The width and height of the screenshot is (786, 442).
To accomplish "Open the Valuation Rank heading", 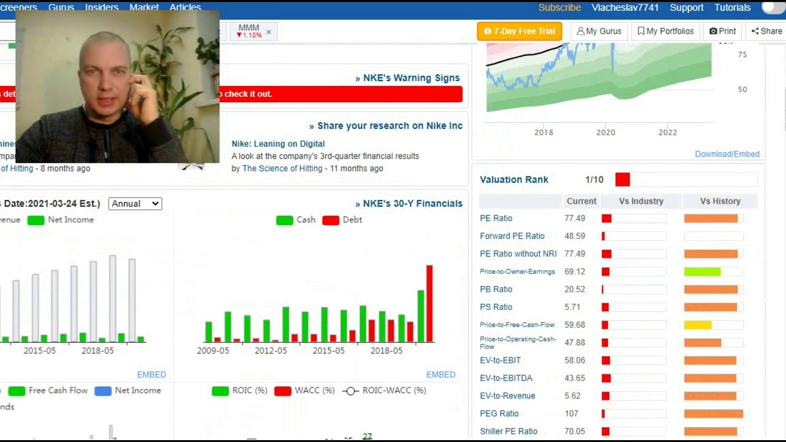I will click(514, 180).
